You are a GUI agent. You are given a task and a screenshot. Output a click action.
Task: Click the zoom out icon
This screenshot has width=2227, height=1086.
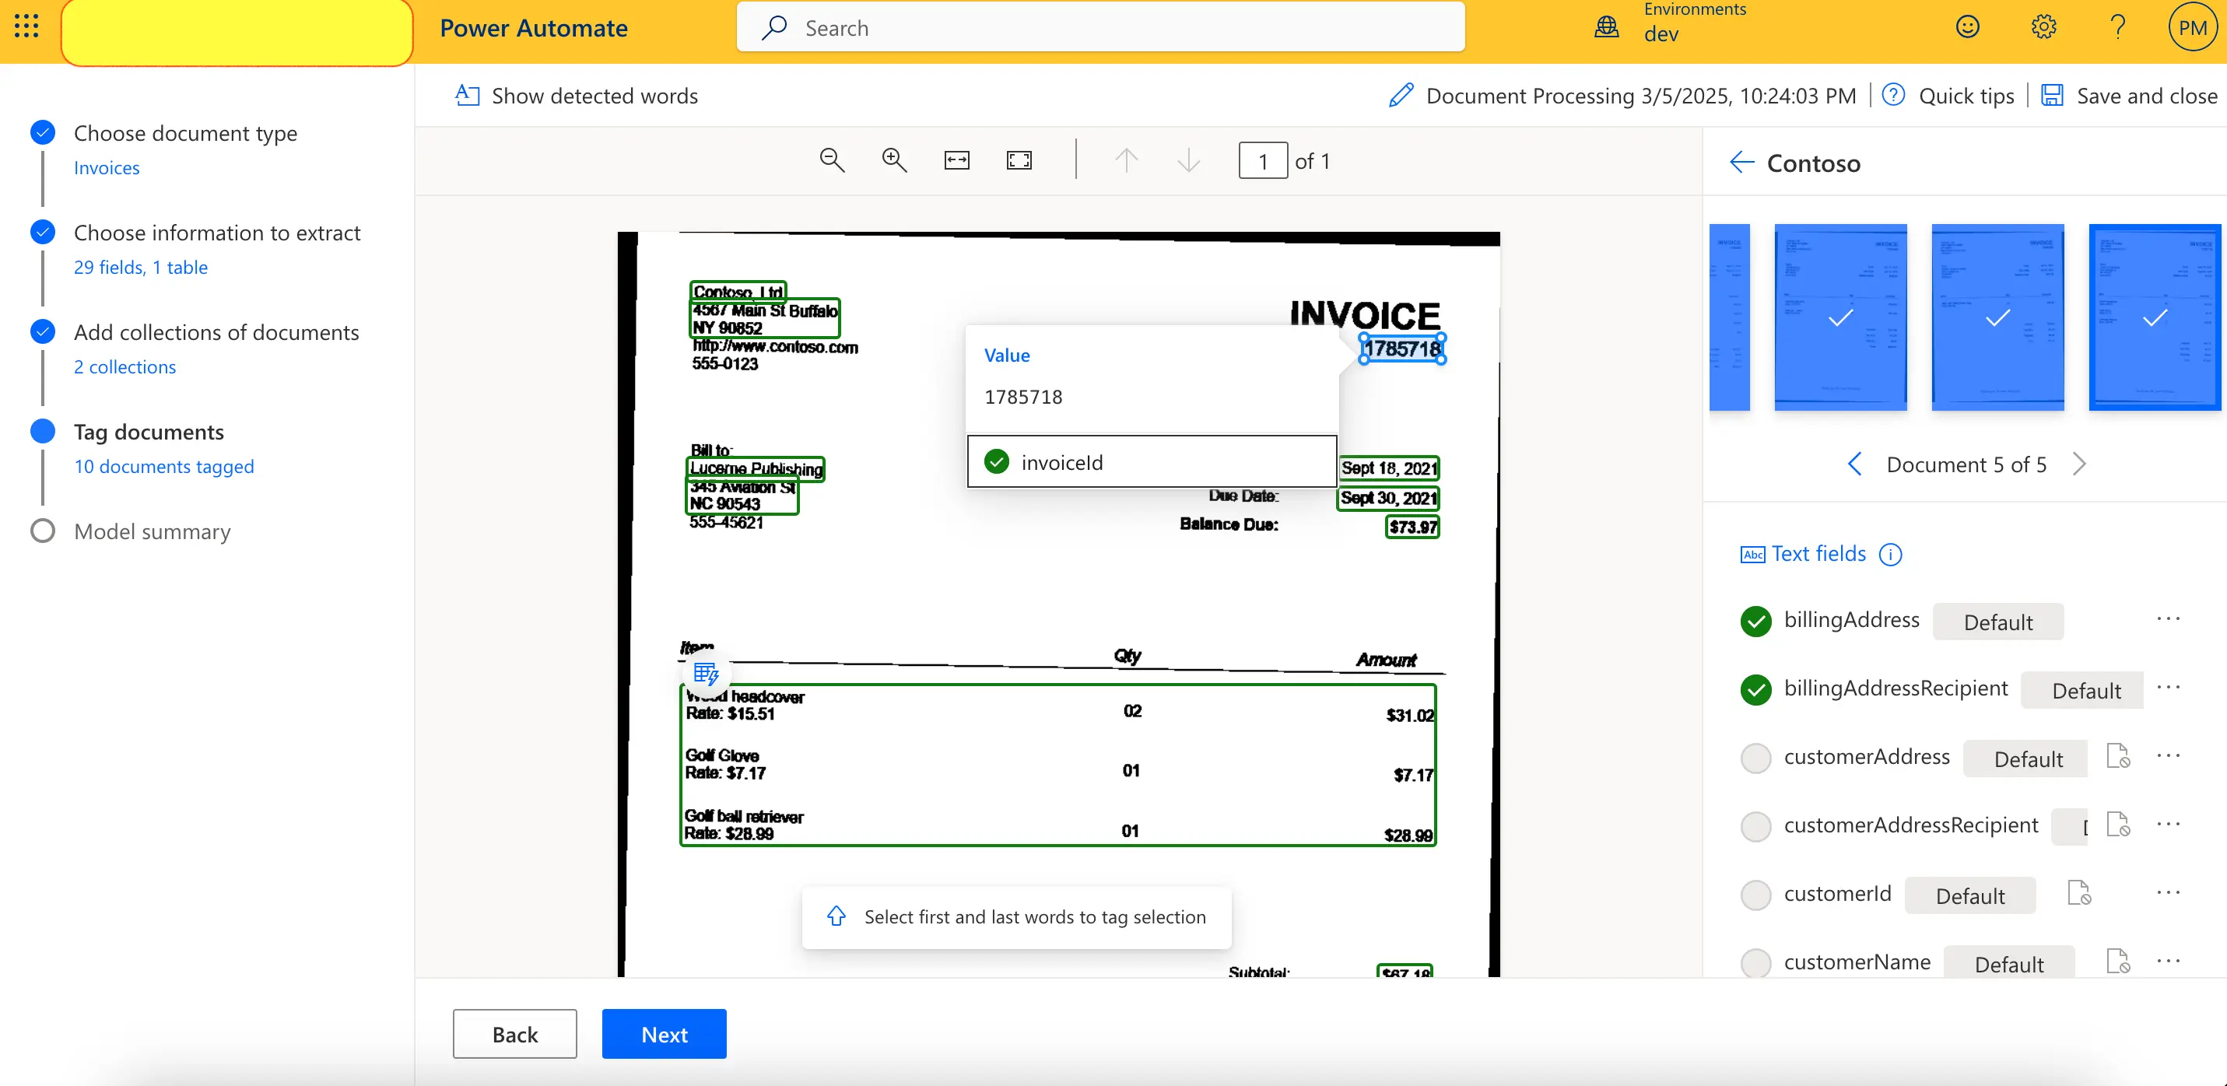point(831,159)
